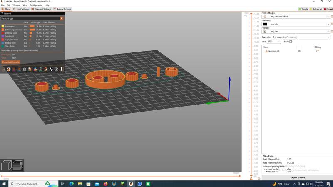The height and width of the screenshot is (187, 333).
Task: Open the Feature type dropdown in legend
Action: click(62, 18)
